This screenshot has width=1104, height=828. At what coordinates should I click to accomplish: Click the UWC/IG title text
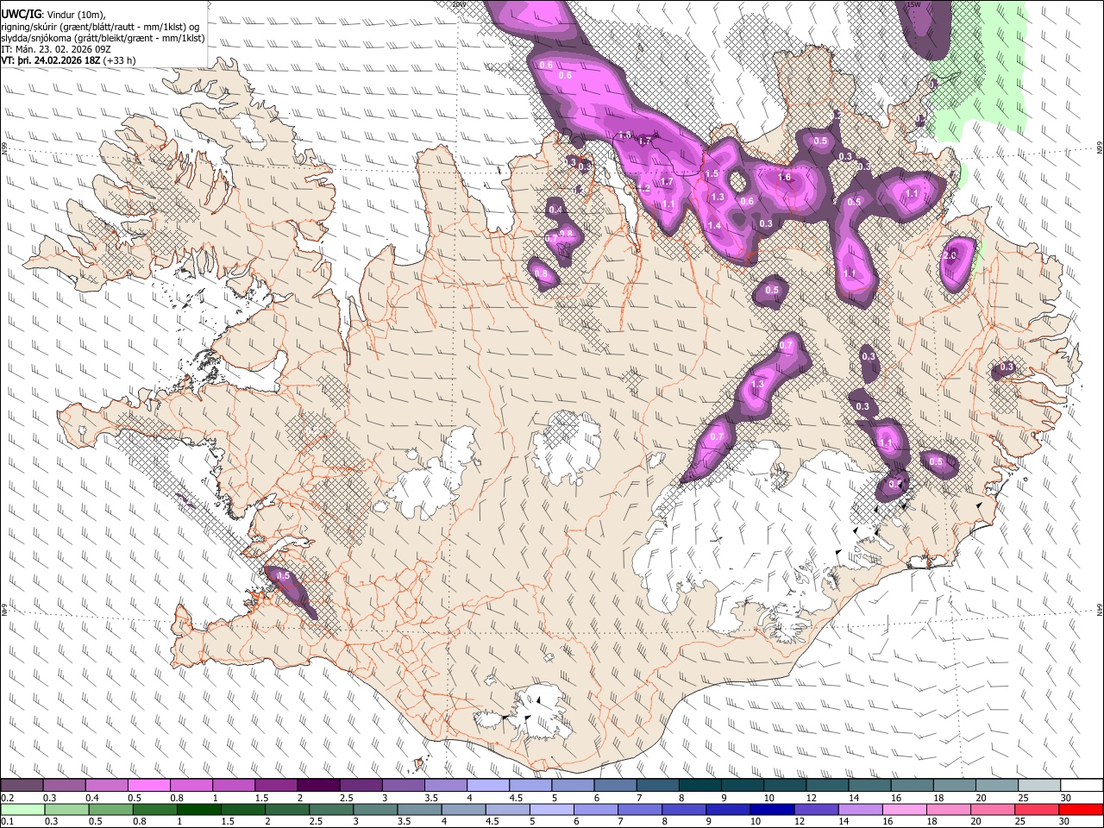tap(21, 14)
